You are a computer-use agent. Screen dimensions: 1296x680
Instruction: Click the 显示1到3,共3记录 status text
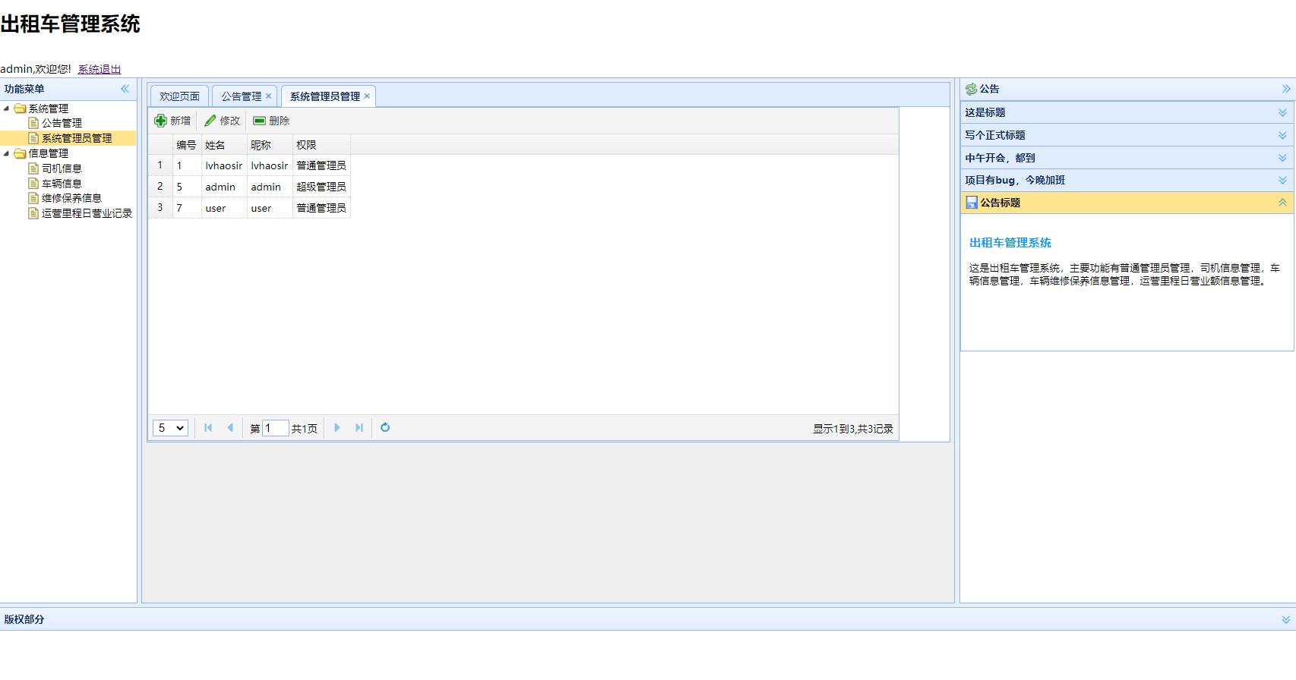click(853, 429)
